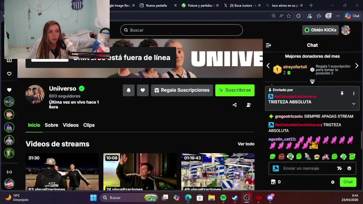The width and height of the screenshot is (363, 204).
Task: Open the first followed channel avatar in sidebar
Action: pos(9,102)
